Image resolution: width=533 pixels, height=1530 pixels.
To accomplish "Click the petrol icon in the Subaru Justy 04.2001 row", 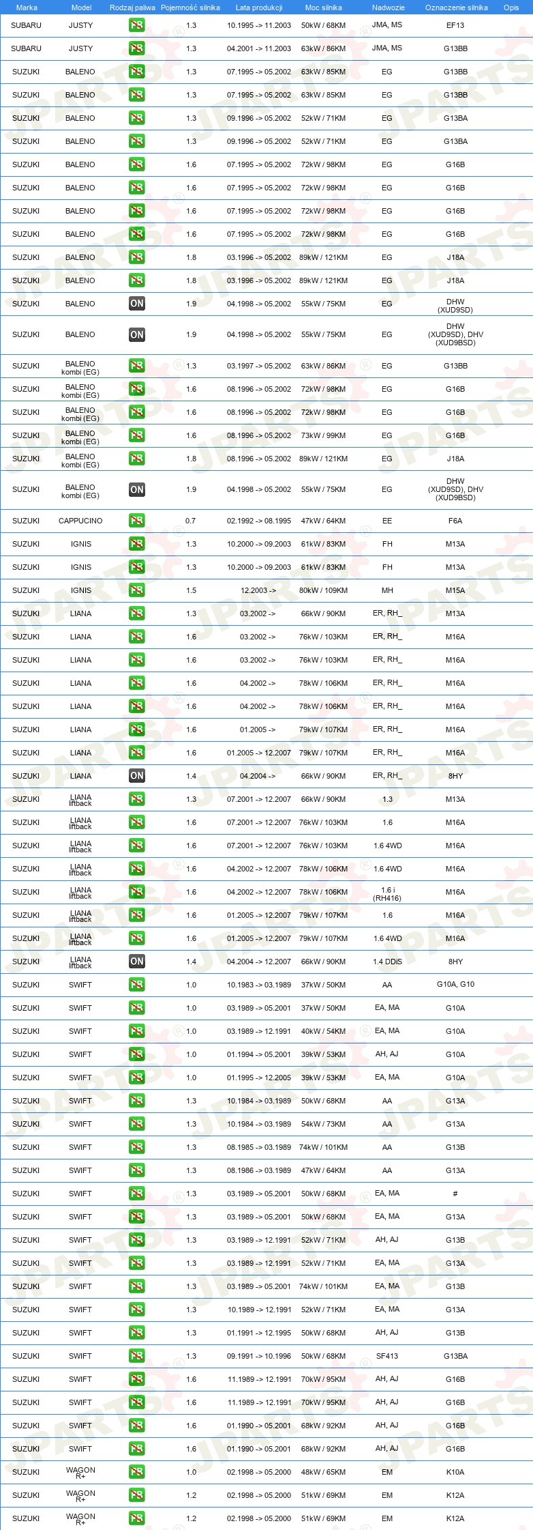I will (137, 48).
